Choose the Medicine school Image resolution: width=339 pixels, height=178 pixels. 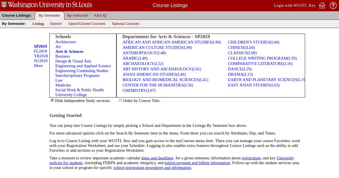click(x=63, y=85)
